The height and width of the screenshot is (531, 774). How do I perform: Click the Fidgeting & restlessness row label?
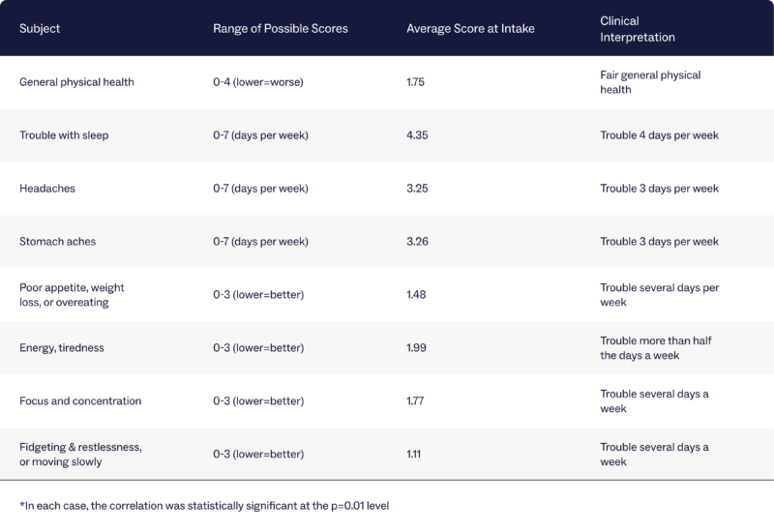point(80,454)
